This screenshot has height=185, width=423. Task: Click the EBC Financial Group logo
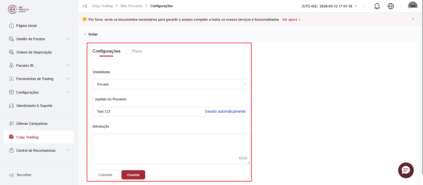click(19, 10)
